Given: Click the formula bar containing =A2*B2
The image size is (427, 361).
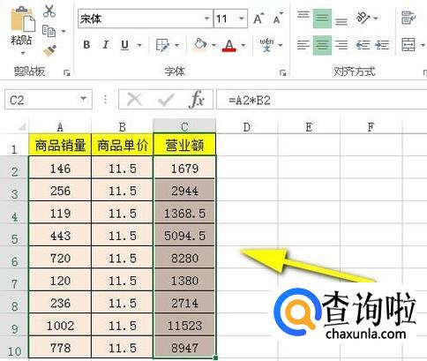Looking at the screenshot, I should coord(322,100).
